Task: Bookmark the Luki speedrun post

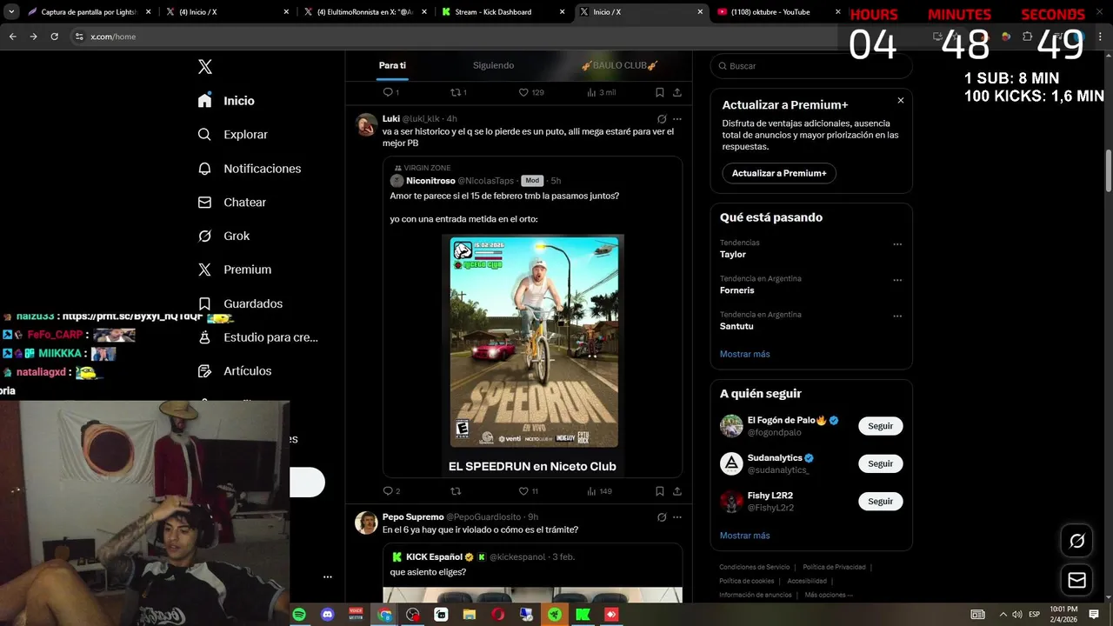Action: (660, 491)
